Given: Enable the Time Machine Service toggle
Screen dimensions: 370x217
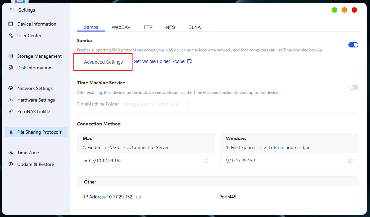Looking at the screenshot, I should tap(353, 87).
